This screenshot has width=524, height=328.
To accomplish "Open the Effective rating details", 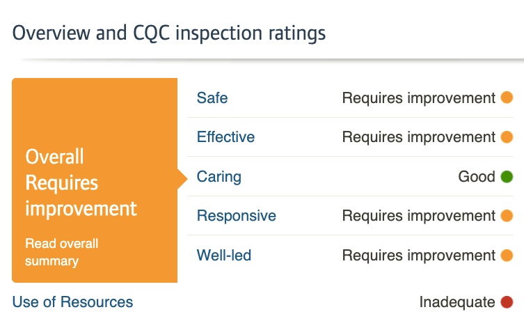I will point(225,137).
